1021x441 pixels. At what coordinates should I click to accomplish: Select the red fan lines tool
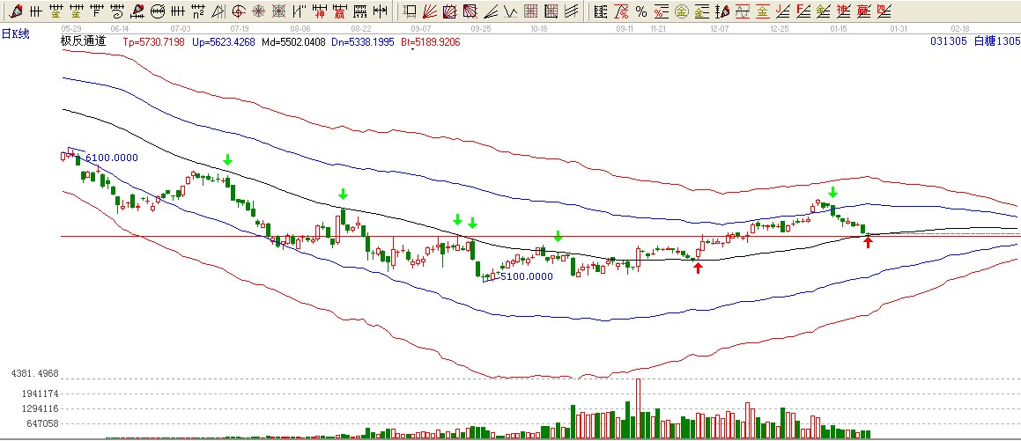(x=431, y=11)
